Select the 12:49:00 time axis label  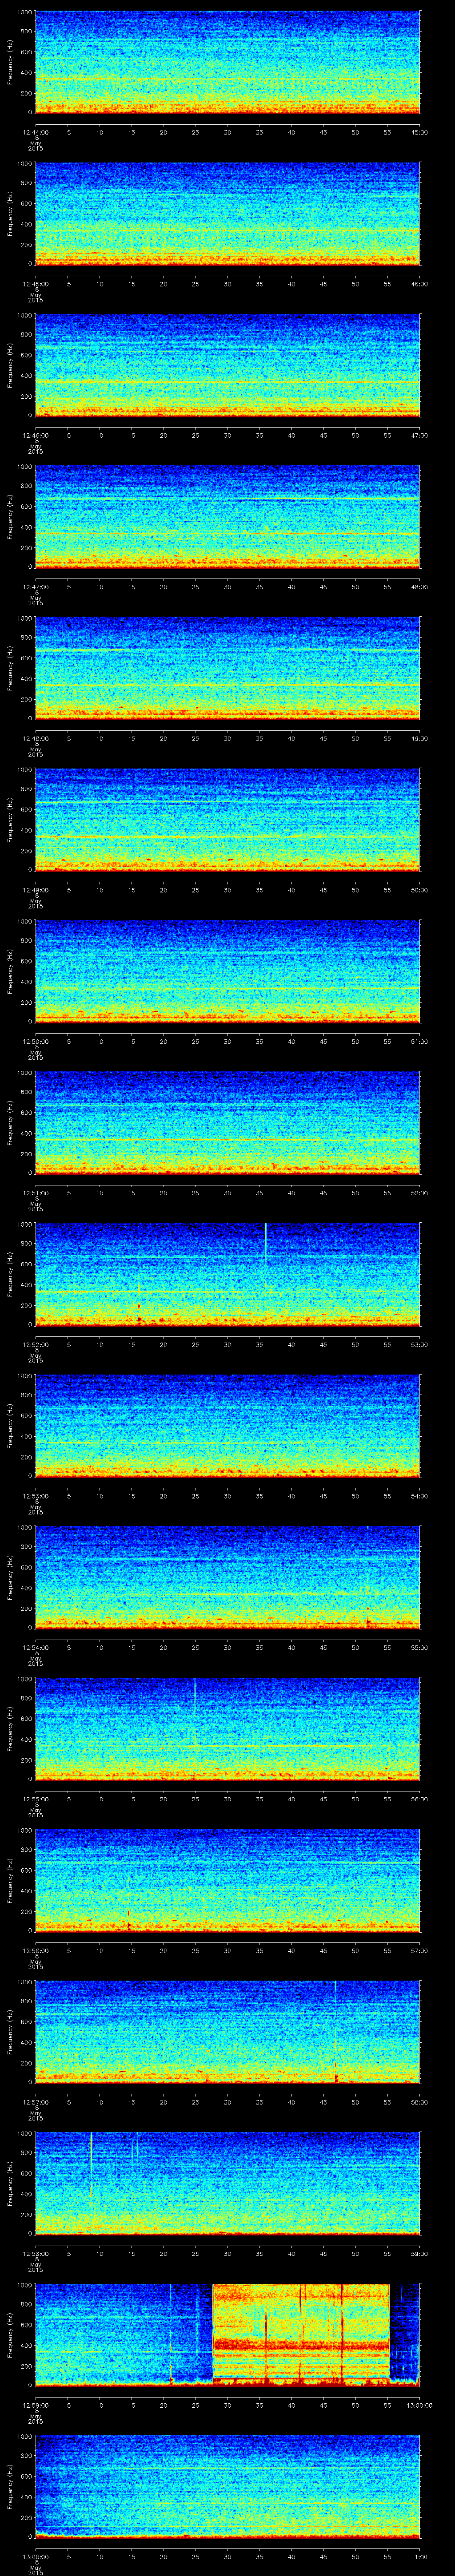coord(35,890)
